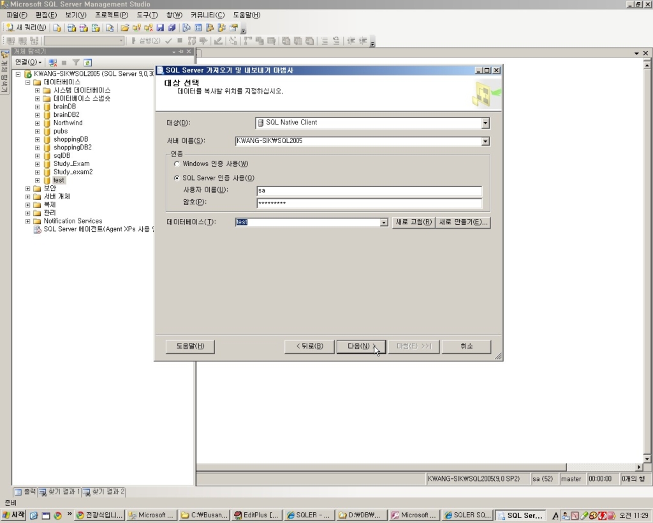Image resolution: width=653 pixels, height=523 pixels.
Task: Click the language indicator A in tray
Action: (x=555, y=516)
